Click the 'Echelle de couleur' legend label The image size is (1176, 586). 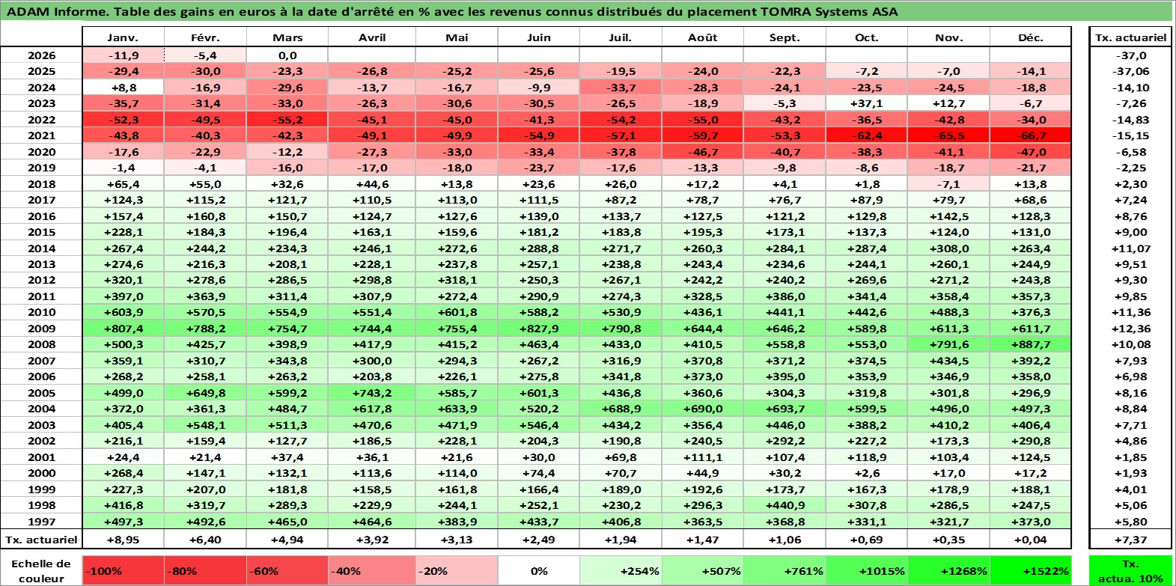(41, 570)
